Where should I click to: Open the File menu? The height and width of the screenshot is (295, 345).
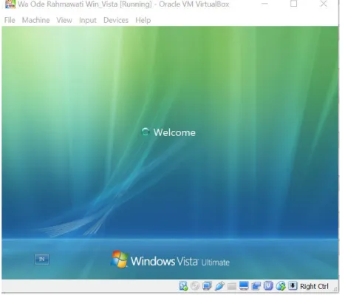click(x=10, y=20)
